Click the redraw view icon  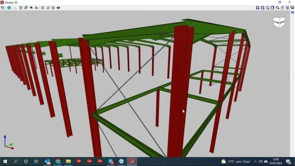272,8
